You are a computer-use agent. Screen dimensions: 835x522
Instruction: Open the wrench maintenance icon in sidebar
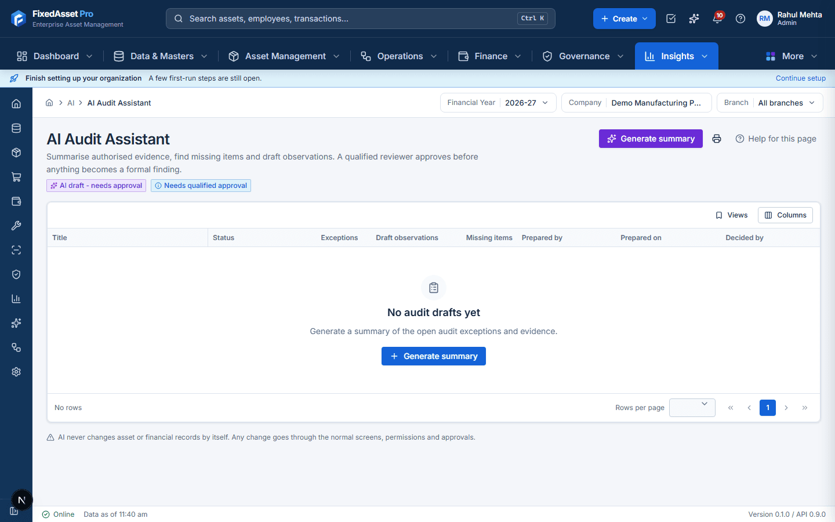click(x=16, y=226)
